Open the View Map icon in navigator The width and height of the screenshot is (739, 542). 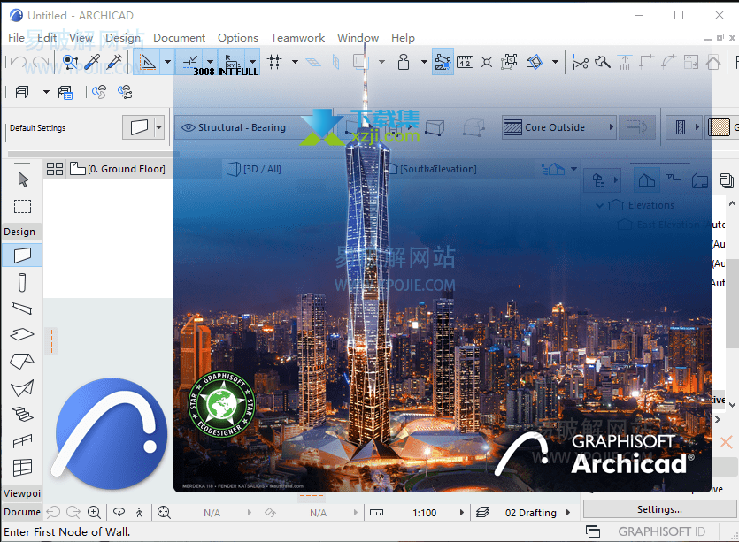click(x=673, y=180)
